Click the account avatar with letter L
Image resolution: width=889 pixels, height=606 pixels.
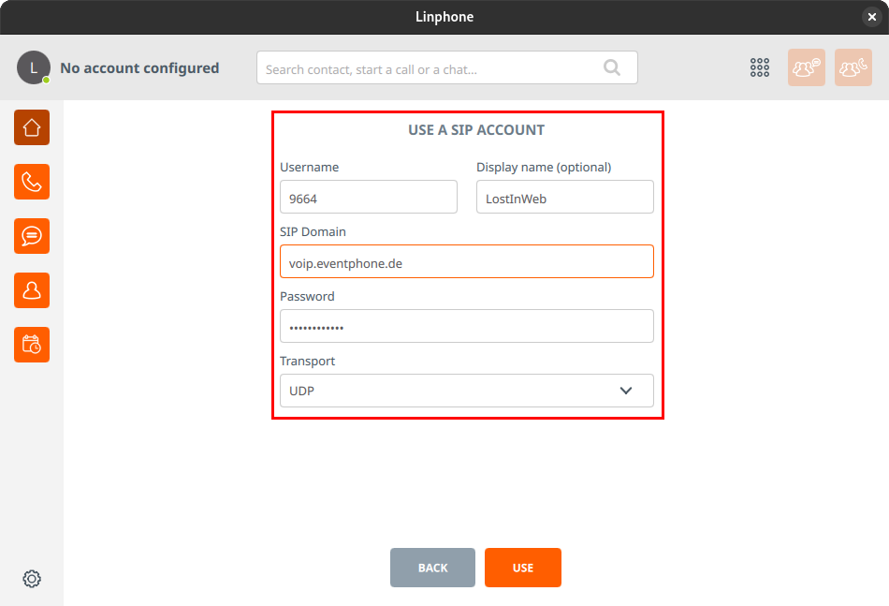pyautogui.click(x=34, y=67)
